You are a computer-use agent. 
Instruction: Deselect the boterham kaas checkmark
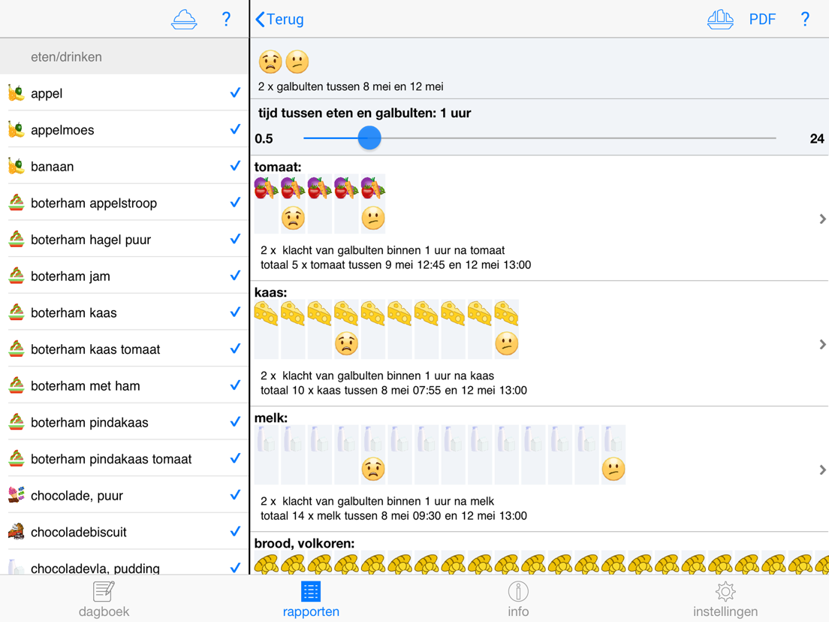(235, 312)
